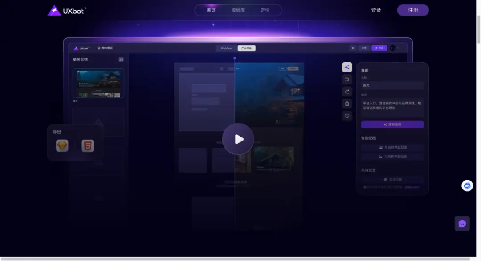Click the UXbot logo in the site header
481x261 pixels.
point(67,10)
